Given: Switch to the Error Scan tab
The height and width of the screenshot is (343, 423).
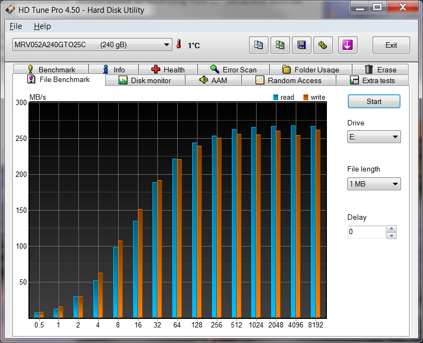Looking at the screenshot, I should (x=234, y=70).
